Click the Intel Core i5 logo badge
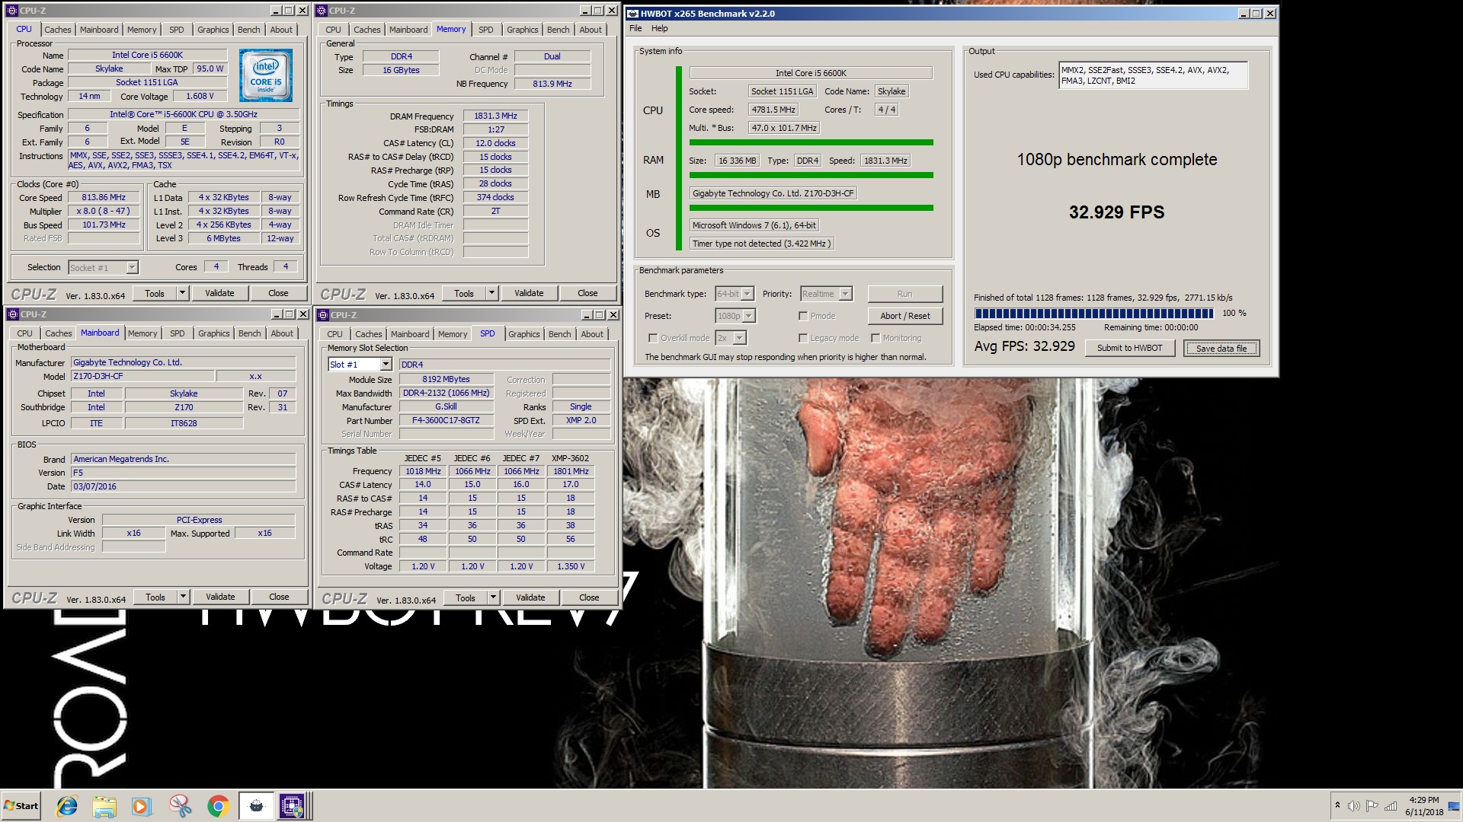The height and width of the screenshot is (822, 1463). click(266, 76)
